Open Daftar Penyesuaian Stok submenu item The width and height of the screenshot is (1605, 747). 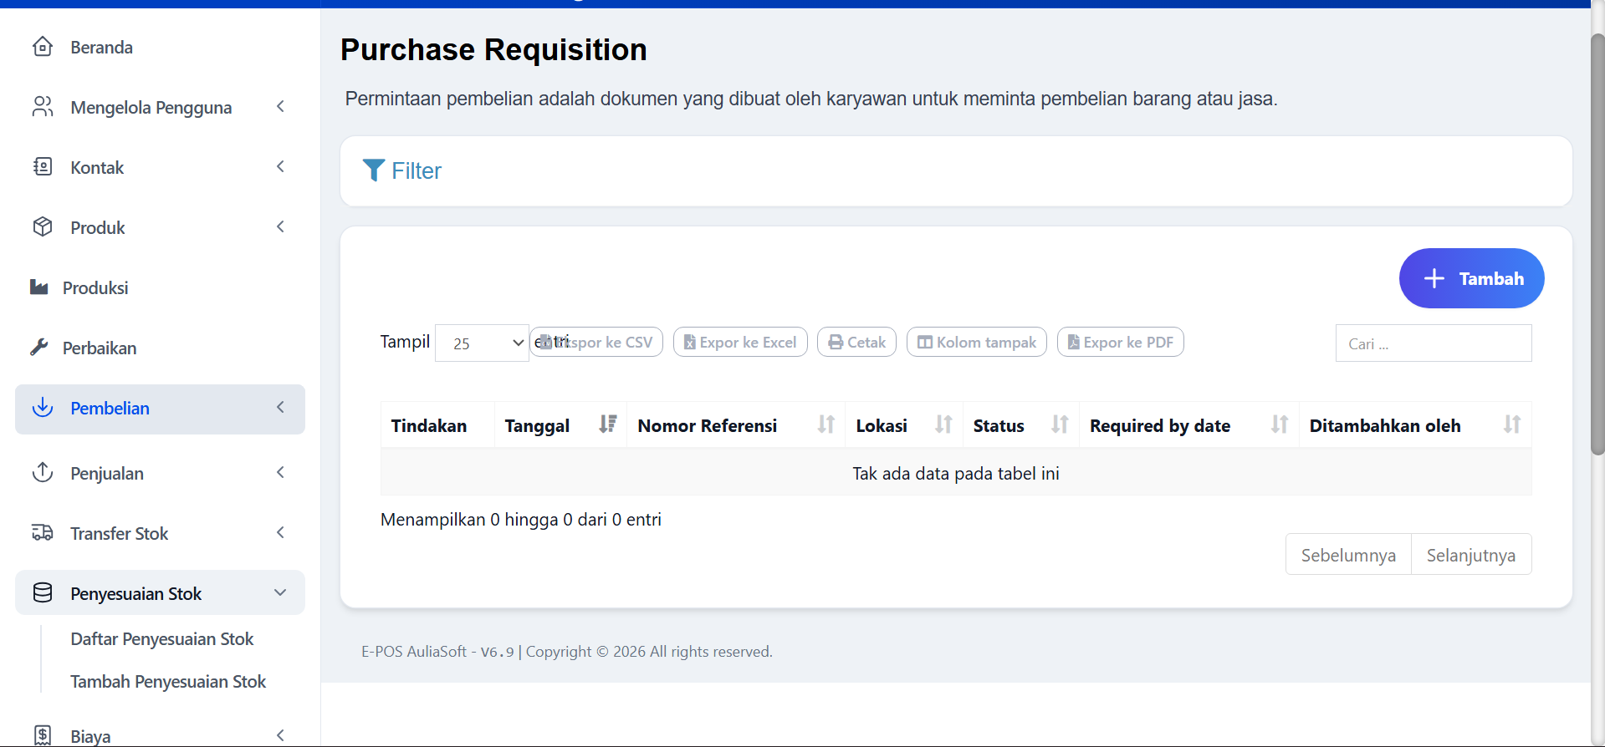click(x=161, y=639)
